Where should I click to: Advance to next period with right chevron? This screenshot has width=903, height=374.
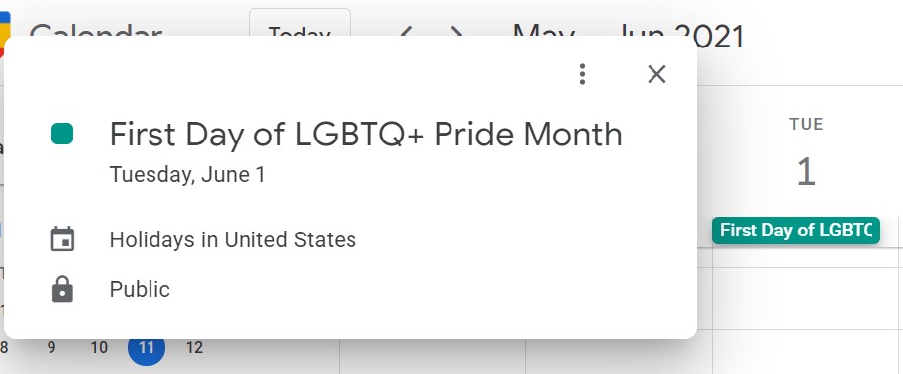tap(456, 31)
